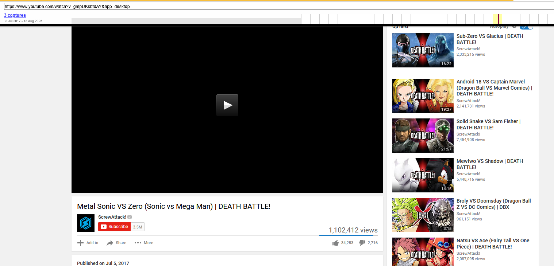Click "961,151 views" under Broly video
The height and width of the screenshot is (266, 554).
point(469,219)
